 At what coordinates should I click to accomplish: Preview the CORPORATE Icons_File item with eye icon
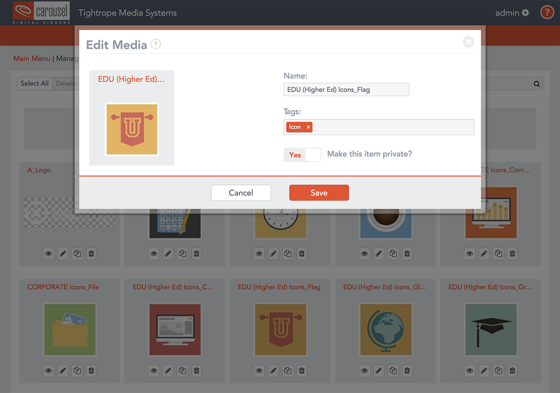tap(49, 371)
